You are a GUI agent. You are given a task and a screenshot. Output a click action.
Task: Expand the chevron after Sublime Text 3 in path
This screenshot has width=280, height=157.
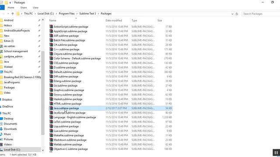click(98, 14)
